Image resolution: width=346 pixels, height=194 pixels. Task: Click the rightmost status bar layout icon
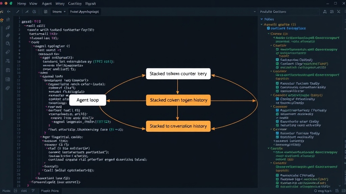pyautogui.click(x=343, y=191)
